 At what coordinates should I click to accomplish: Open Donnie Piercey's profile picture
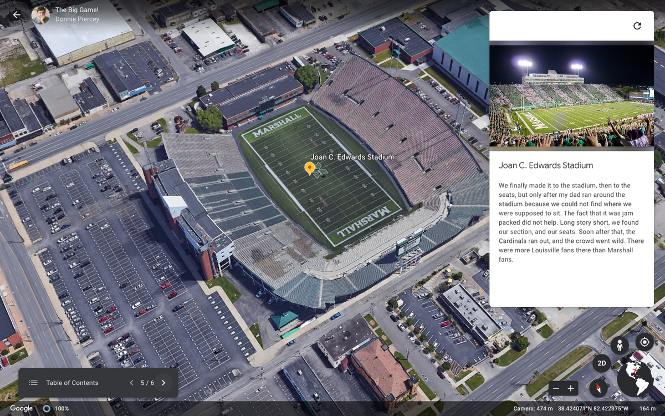coord(40,15)
